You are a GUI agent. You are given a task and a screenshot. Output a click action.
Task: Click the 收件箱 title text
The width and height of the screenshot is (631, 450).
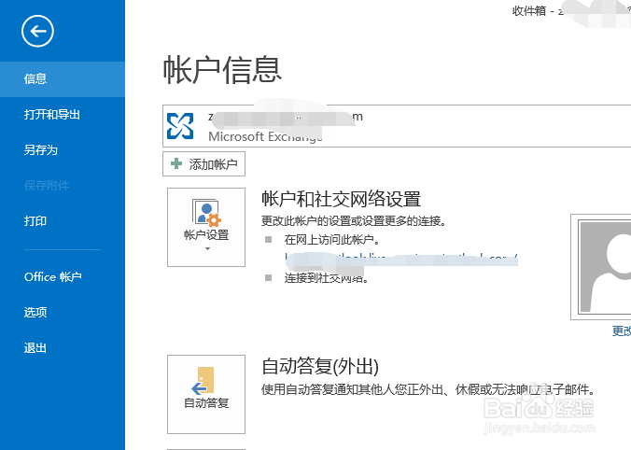click(x=528, y=11)
